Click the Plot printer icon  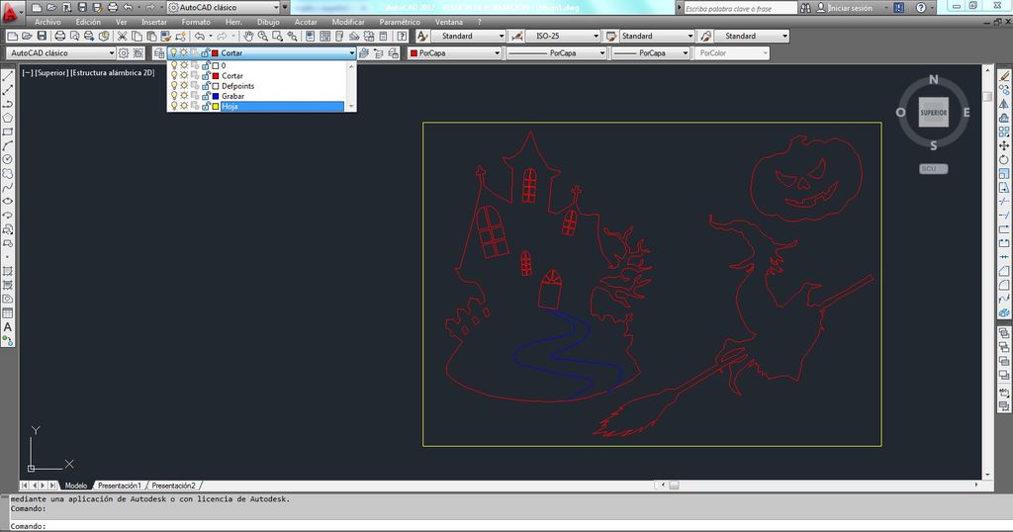coord(58,37)
